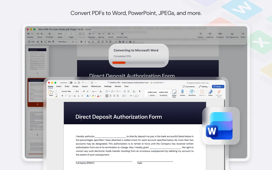Screen dimensions: 272x170
Task: Click the Print icon in Word title bar
Action: point(92,83)
